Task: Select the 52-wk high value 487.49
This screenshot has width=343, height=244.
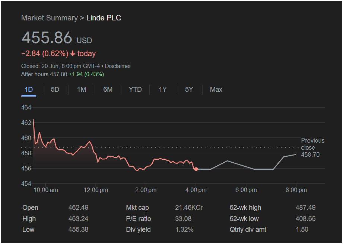Action: tap(306, 208)
